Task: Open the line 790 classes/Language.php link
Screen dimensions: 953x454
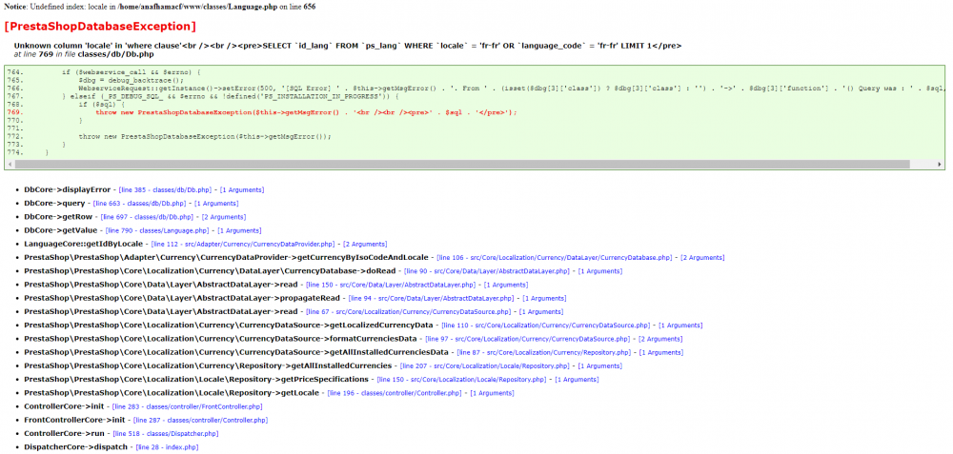Action: point(157,230)
